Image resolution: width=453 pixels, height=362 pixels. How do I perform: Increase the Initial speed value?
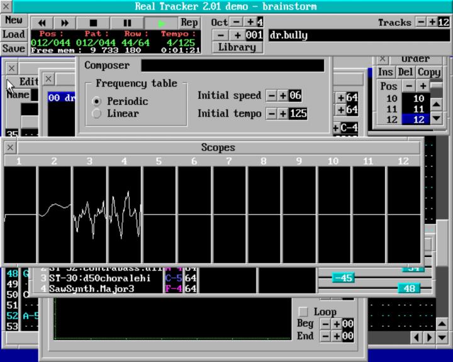pos(282,96)
